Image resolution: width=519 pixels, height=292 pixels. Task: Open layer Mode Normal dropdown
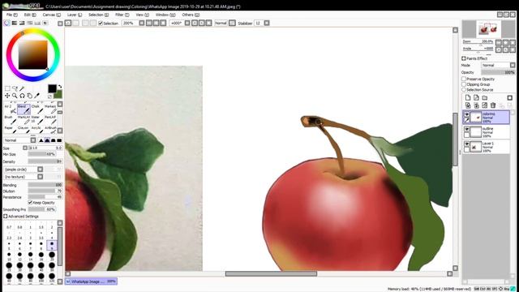513,65
